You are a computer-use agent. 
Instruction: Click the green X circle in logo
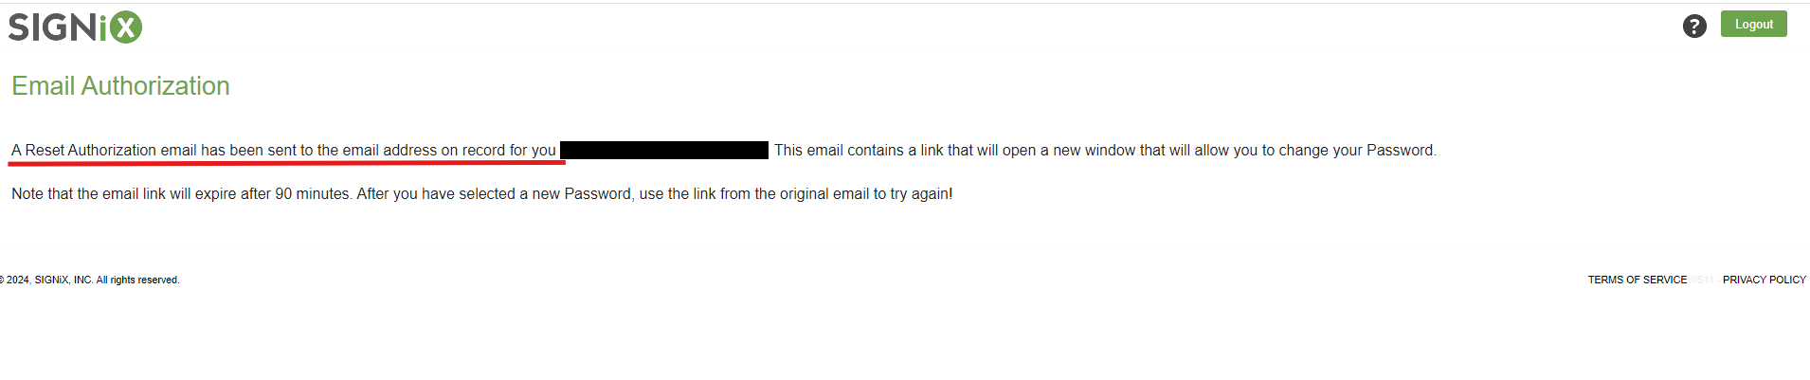pos(125,27)
